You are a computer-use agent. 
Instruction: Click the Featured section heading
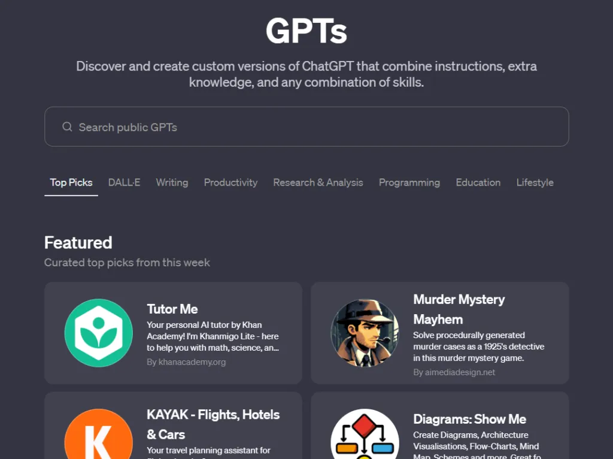(78, 242)
